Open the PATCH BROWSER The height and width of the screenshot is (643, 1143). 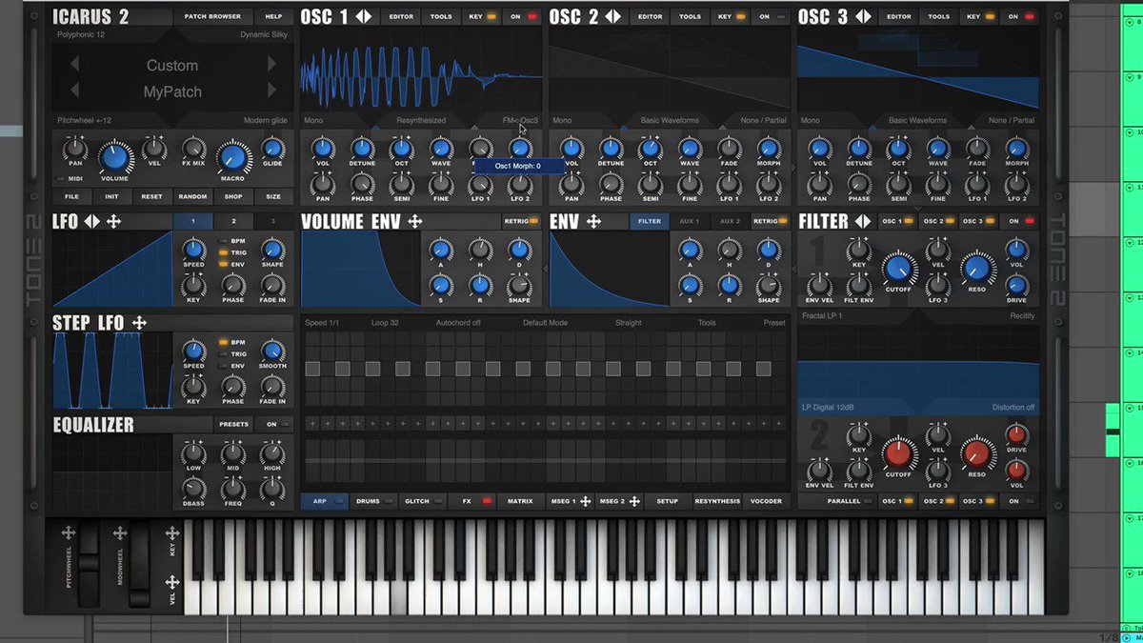click(x=213, y=16)
